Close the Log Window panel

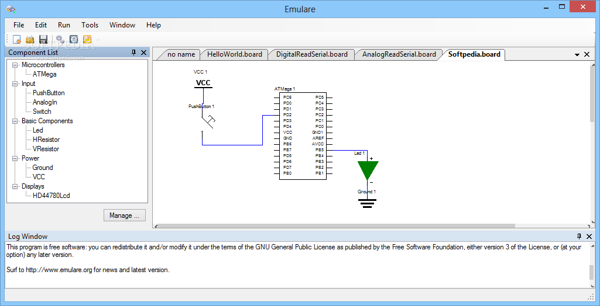[x=589, y=236]
